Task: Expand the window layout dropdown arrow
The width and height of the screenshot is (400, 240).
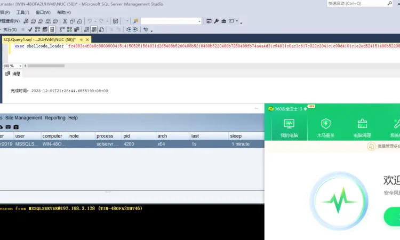Action: click(237, 21)
